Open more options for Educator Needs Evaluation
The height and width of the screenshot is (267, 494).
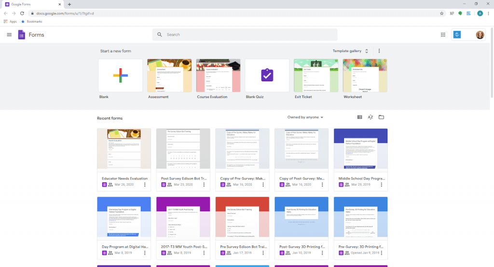click(145, 185)
